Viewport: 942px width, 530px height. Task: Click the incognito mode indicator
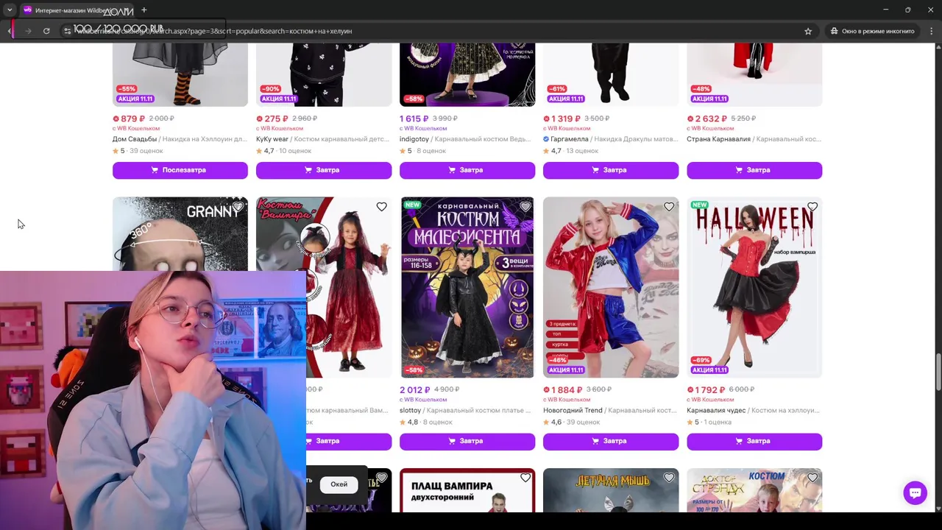click(873, 31)
